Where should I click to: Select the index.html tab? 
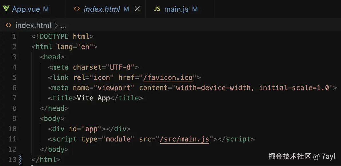(x=102, y=9)
